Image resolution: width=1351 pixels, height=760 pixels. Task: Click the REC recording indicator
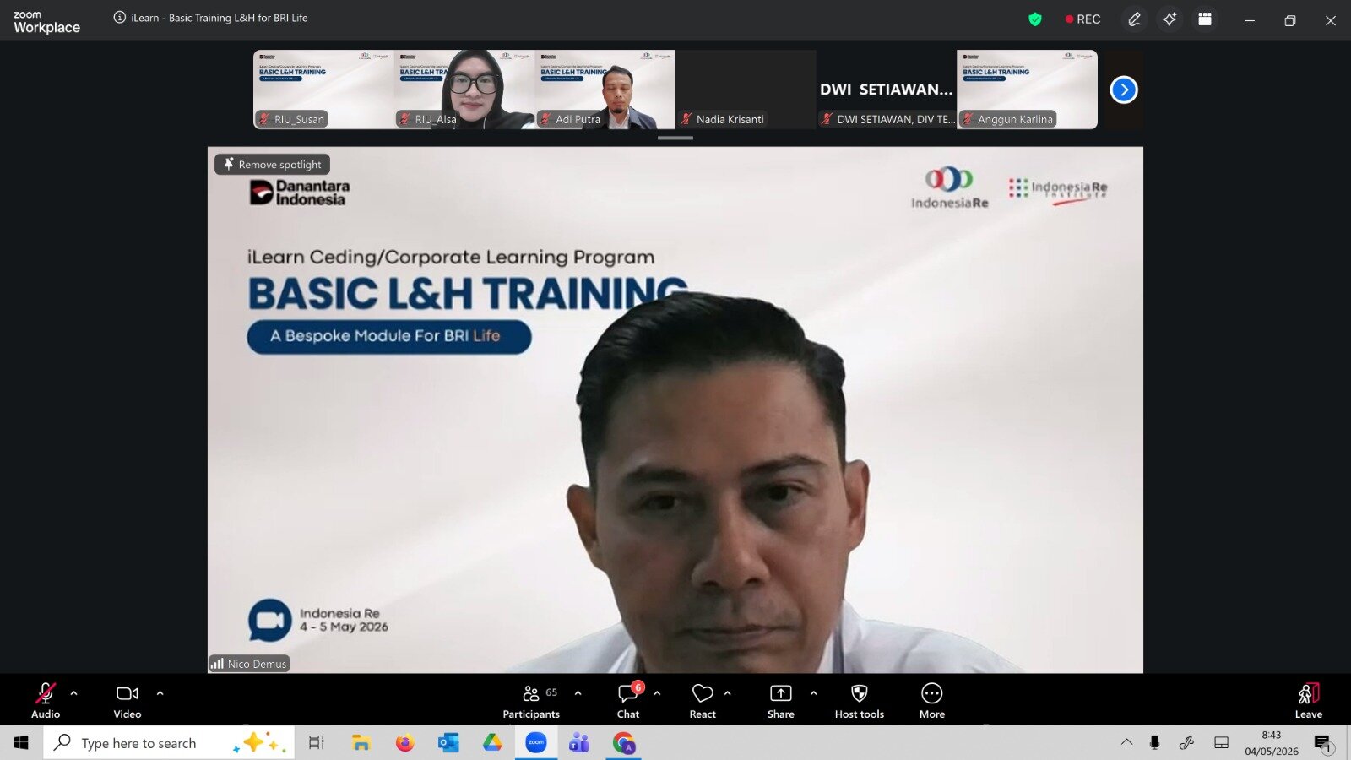click(x=1083, y=19)
